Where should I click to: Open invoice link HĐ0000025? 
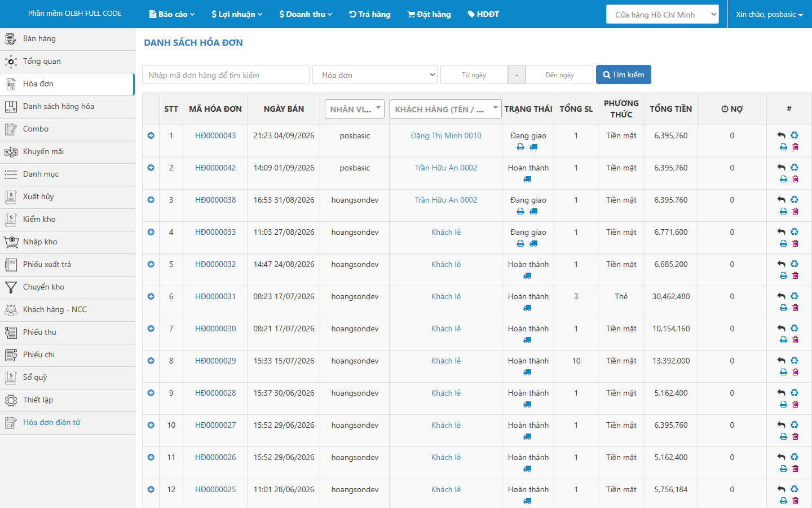click(x=215, y=489)
